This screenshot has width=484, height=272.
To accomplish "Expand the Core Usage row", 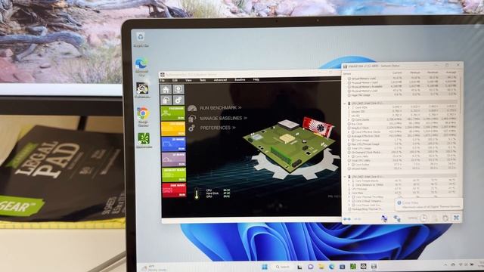I will [x=349, y=141].
